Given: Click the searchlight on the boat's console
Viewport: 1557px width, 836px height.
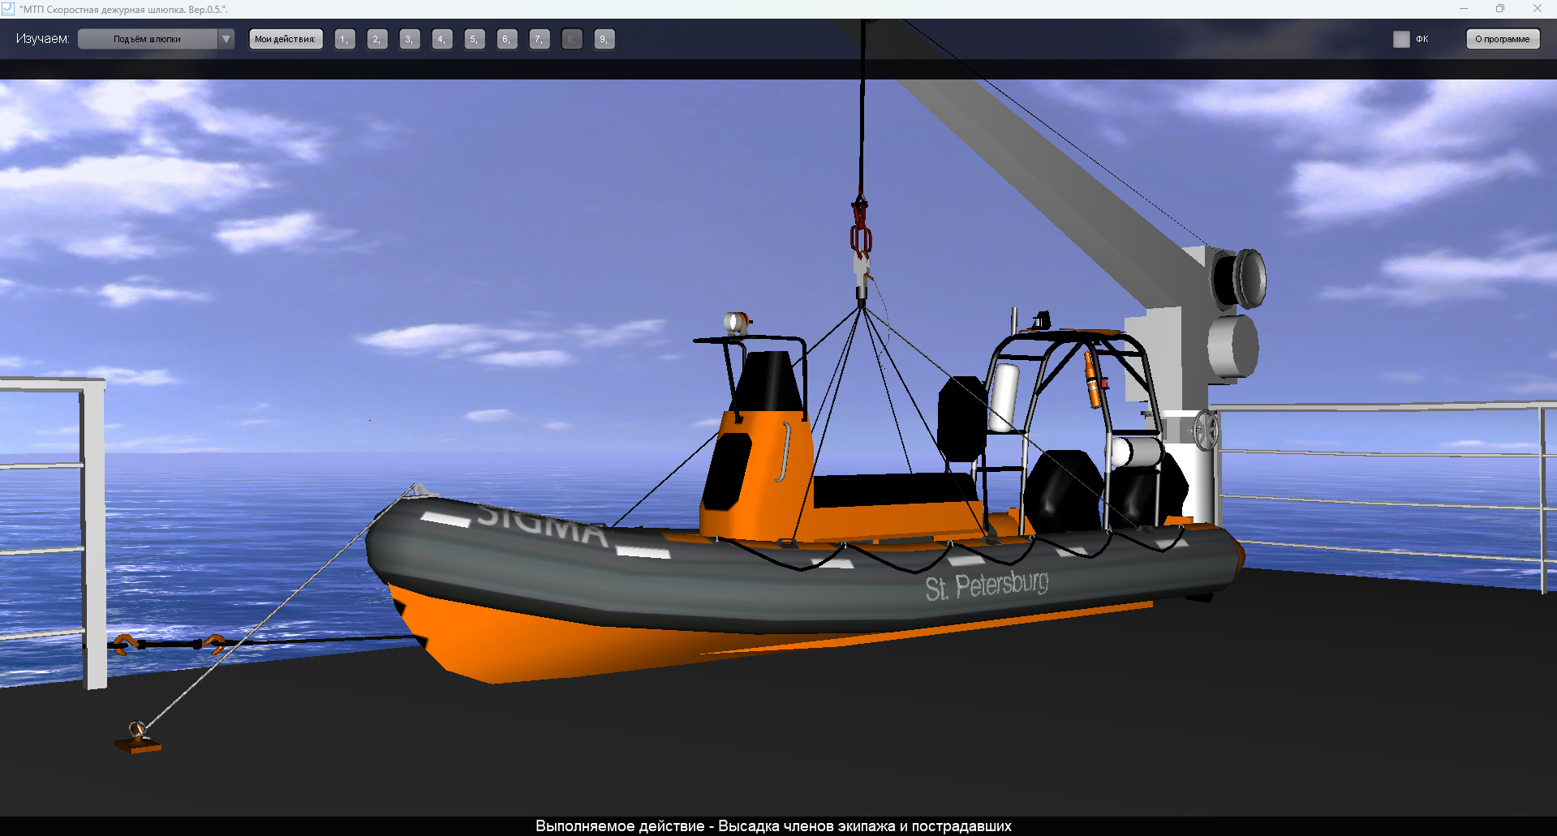Looking at the screenshot, I should click(x=736, y=323).
